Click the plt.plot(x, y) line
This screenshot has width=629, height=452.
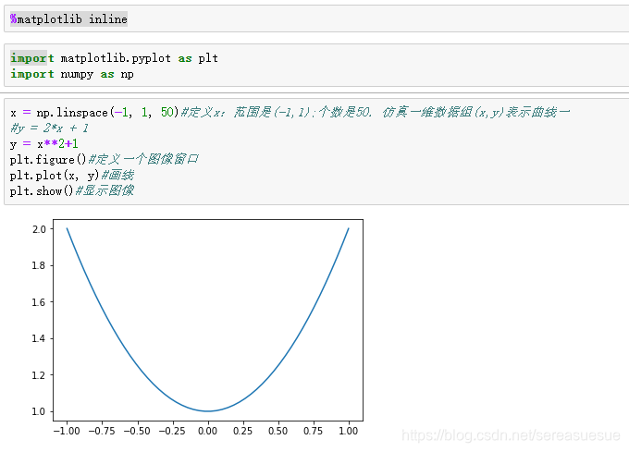[x=72, y=175]
